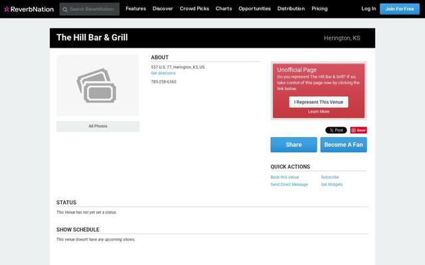
Task: Open the Pricing page
Action: (x=319, y=9)
